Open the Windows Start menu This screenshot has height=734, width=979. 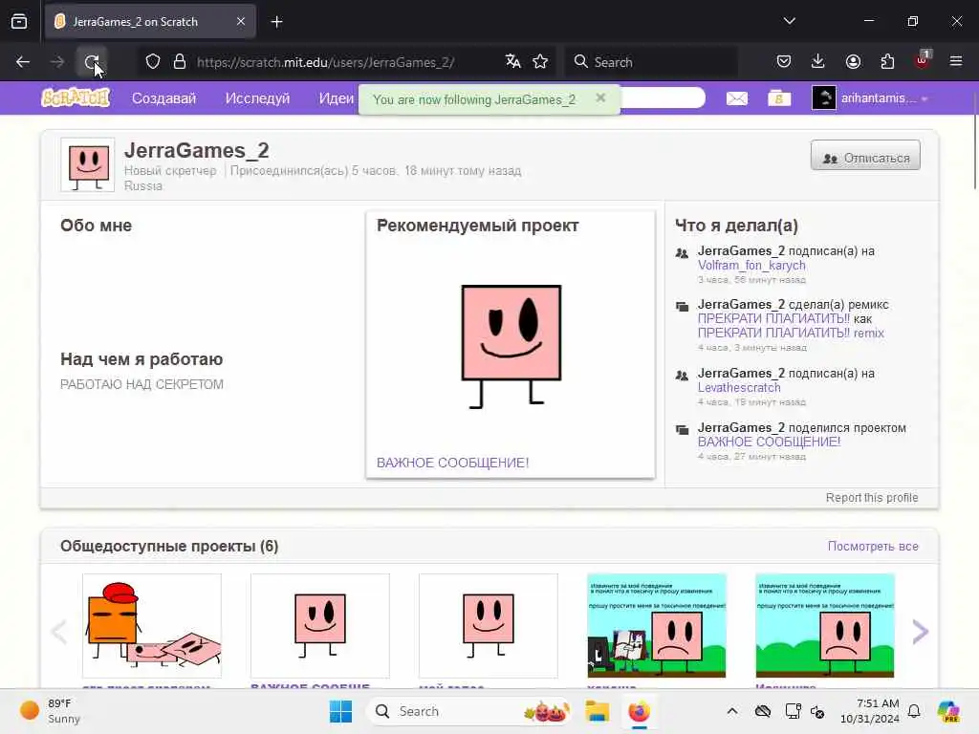coord(341,711)
